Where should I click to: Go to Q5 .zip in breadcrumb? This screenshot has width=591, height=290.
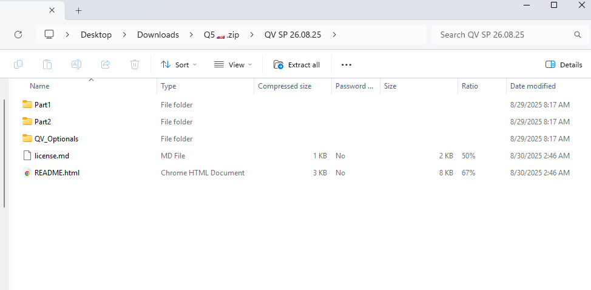coord(221,35)
